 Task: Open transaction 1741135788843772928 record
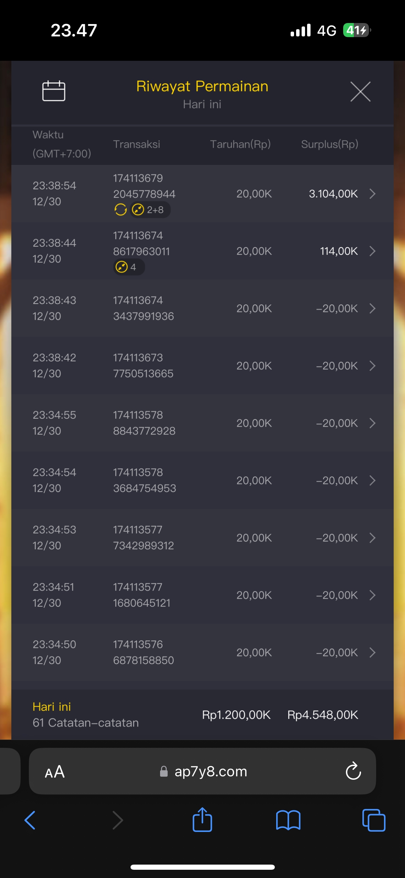(144, 423)
